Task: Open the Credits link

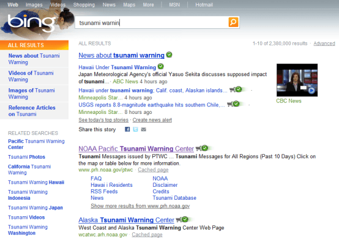Action: click(x=161, y=191)
